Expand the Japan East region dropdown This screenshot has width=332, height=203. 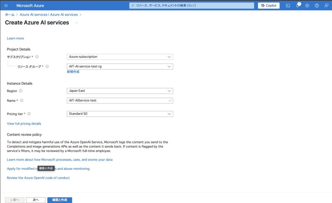[x=120, y=91]
